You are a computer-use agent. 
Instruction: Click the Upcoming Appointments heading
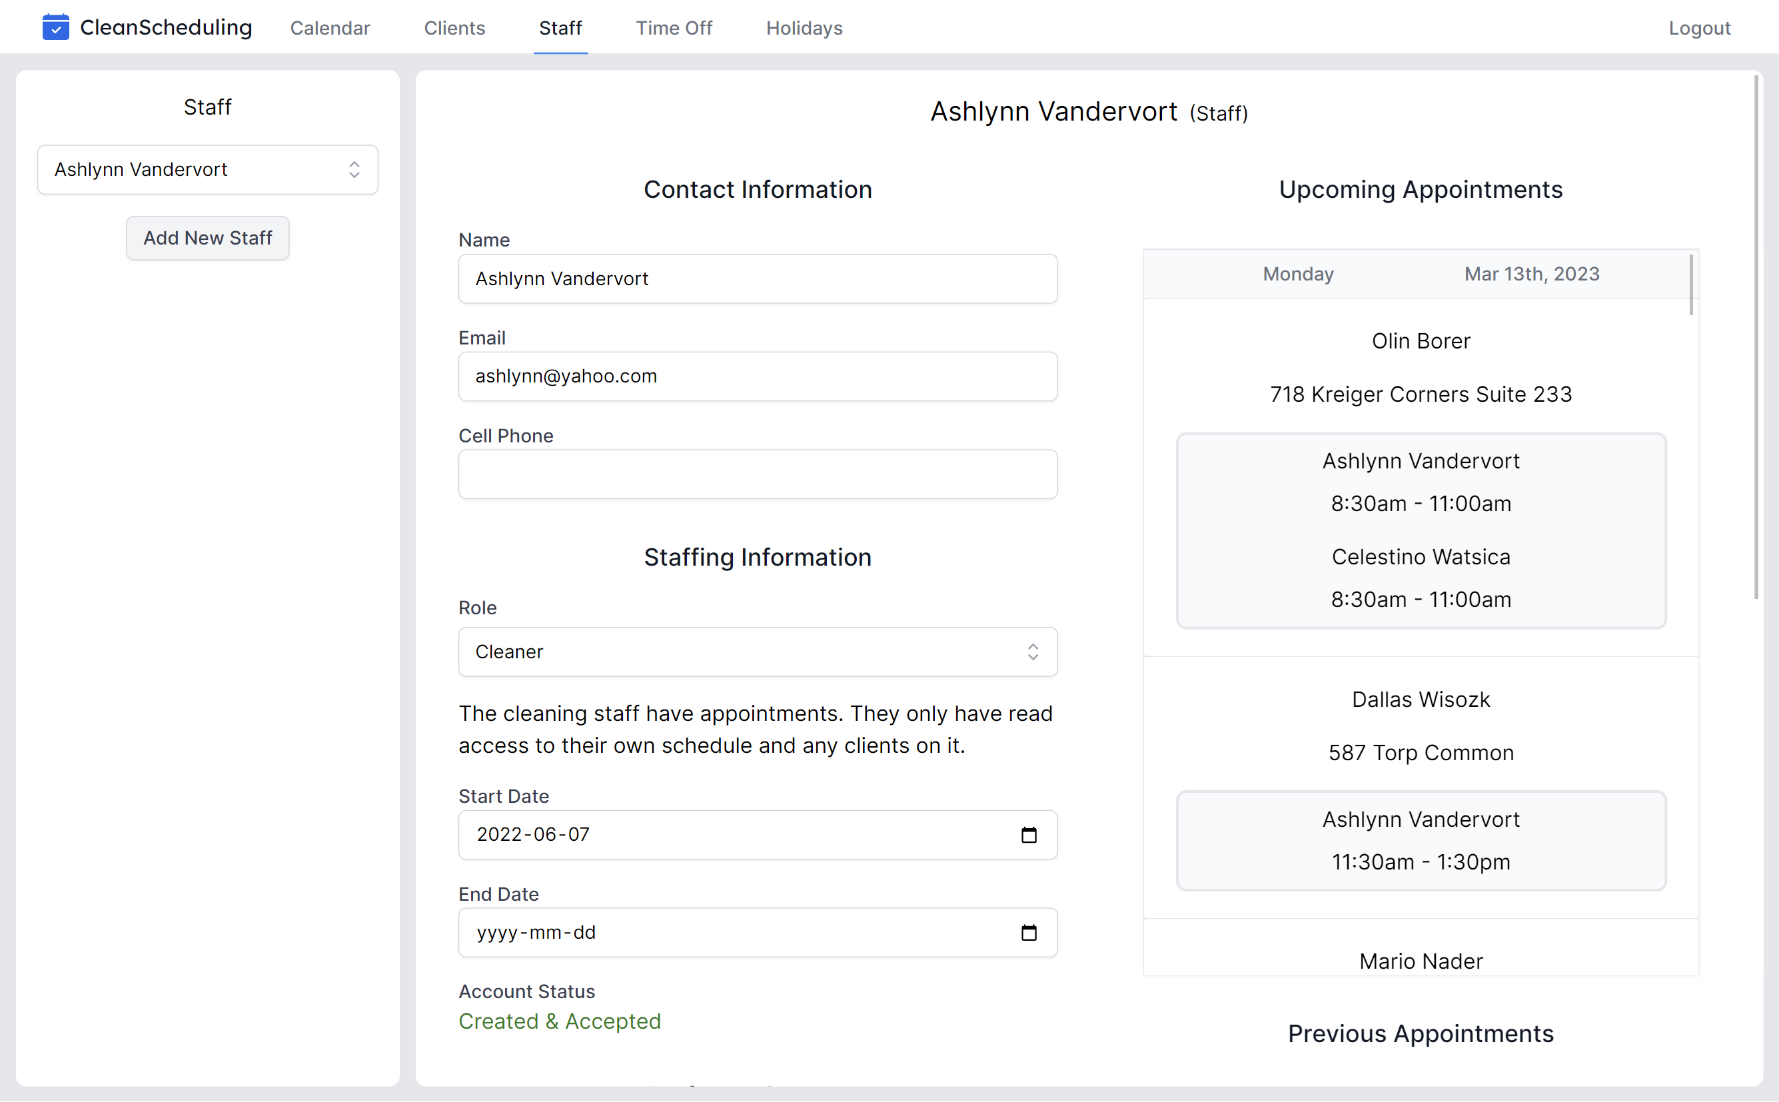[1421, 189]
